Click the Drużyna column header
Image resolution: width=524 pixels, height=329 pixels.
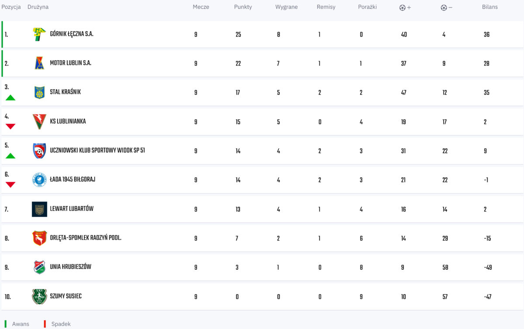tap(38, 7)
